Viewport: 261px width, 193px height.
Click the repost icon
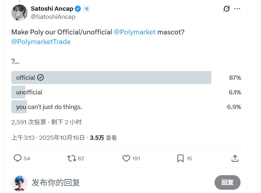click(x=71, y=158)
